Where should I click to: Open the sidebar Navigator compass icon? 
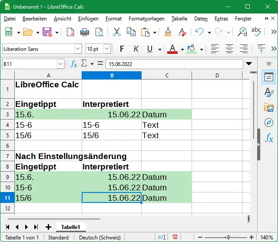pos(269,123)
